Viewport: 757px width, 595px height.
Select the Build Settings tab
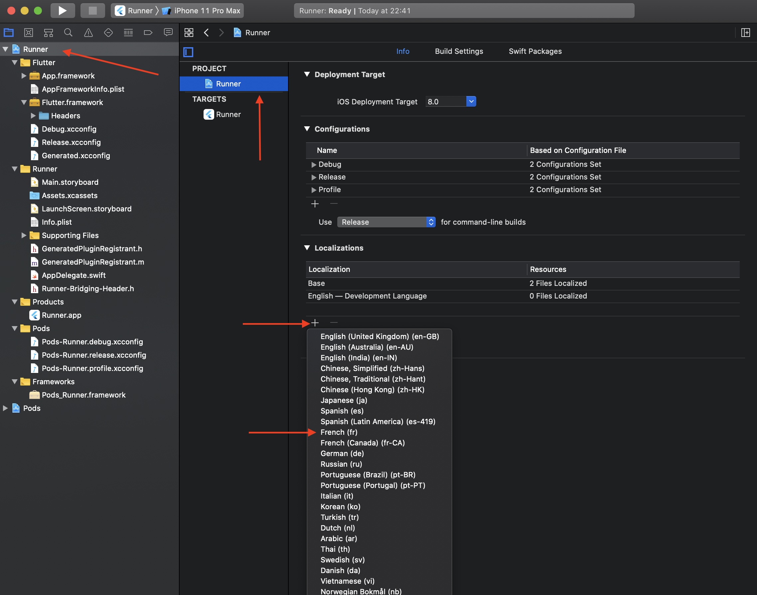459,51
